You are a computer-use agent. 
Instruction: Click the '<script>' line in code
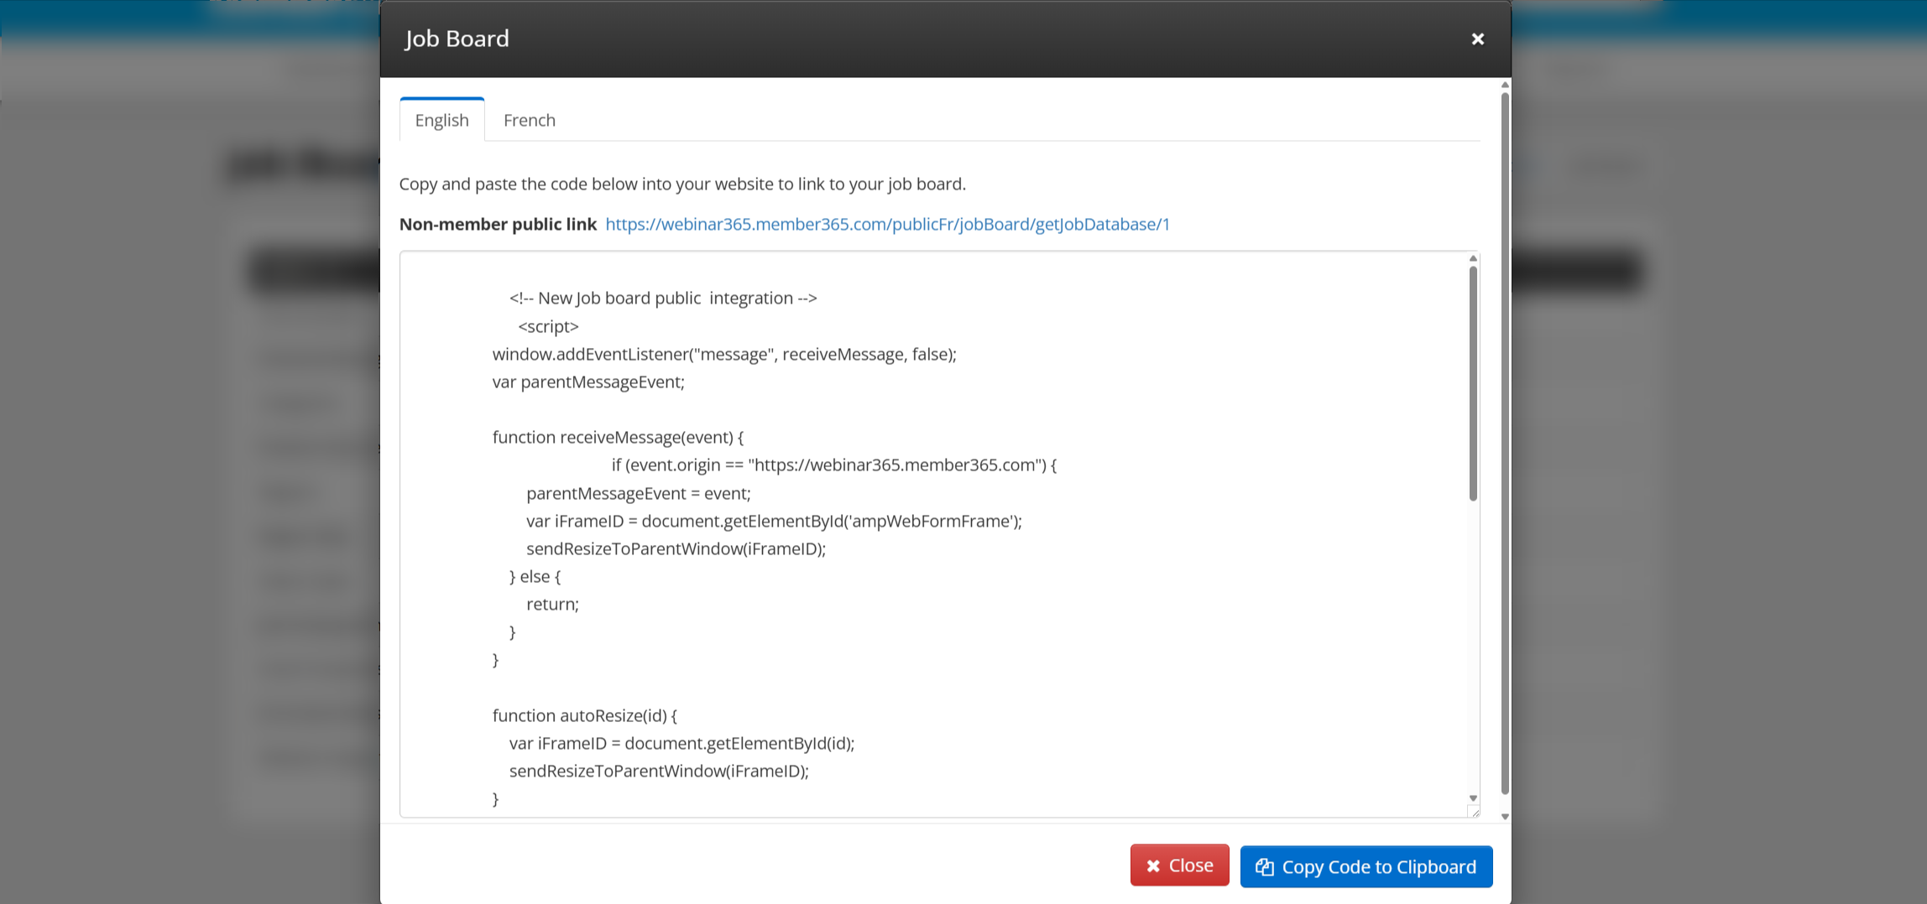(x=548, y=326)
